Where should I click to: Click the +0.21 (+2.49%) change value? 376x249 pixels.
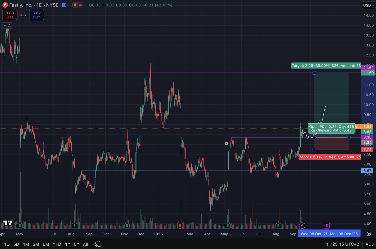pyautogui.click(x=157, y=5)
